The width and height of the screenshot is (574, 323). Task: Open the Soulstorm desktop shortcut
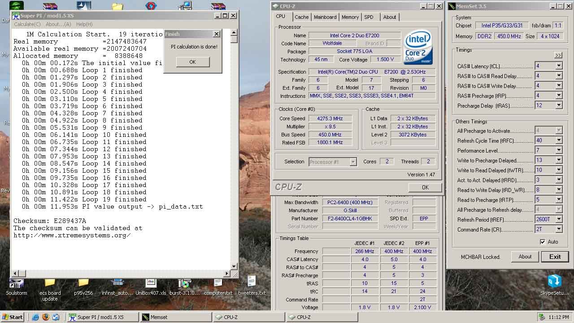[x=16, y=283]
